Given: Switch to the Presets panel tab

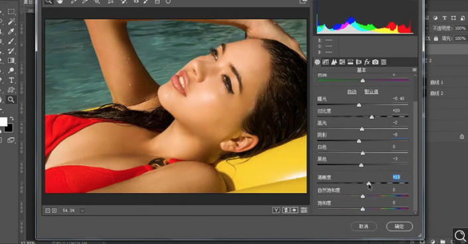Looking at the screenshot, I should pos(384,62).
